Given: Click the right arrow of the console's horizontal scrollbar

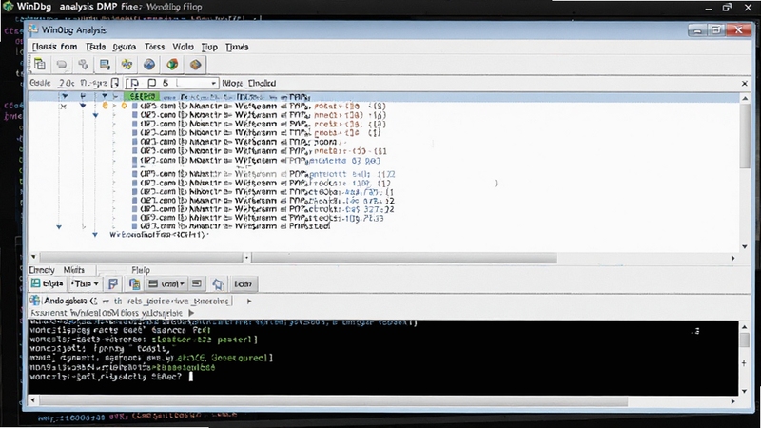Looking at the screenshot, I should (732, 401).
